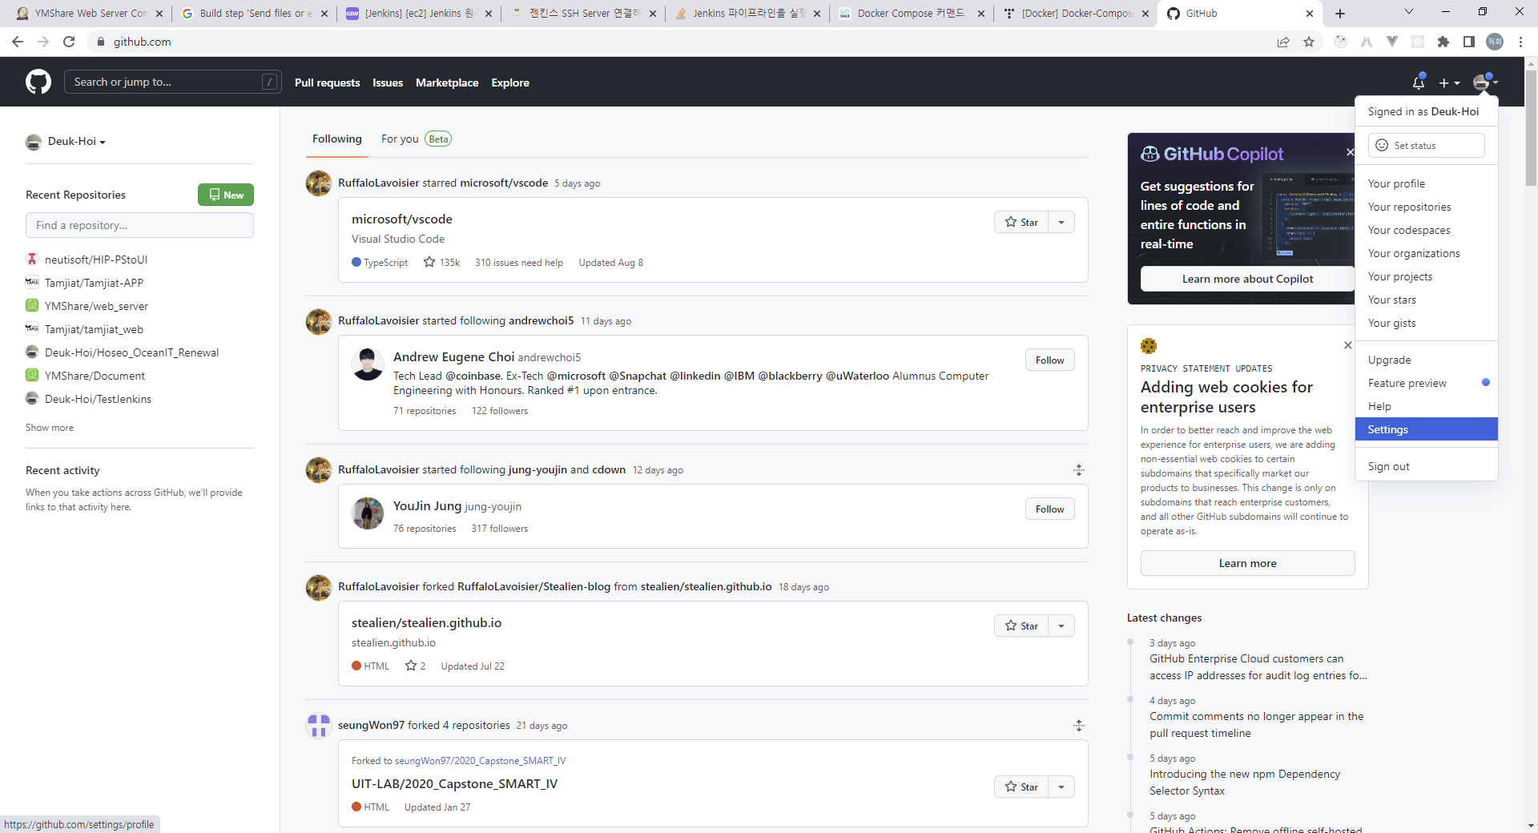The width and height of the screenshot is (1538, 833).
Task: Open neutisoft/HIP-PStoUI repository
Action: coord(96,260)
